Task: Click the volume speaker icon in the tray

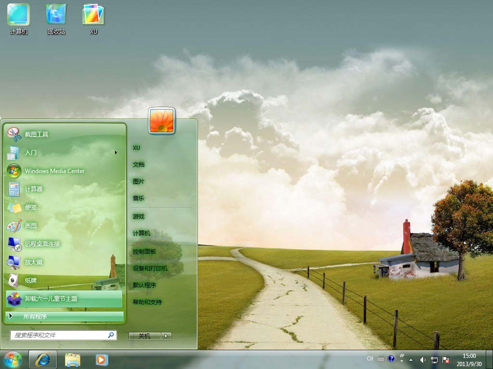Action: (422, 359)
